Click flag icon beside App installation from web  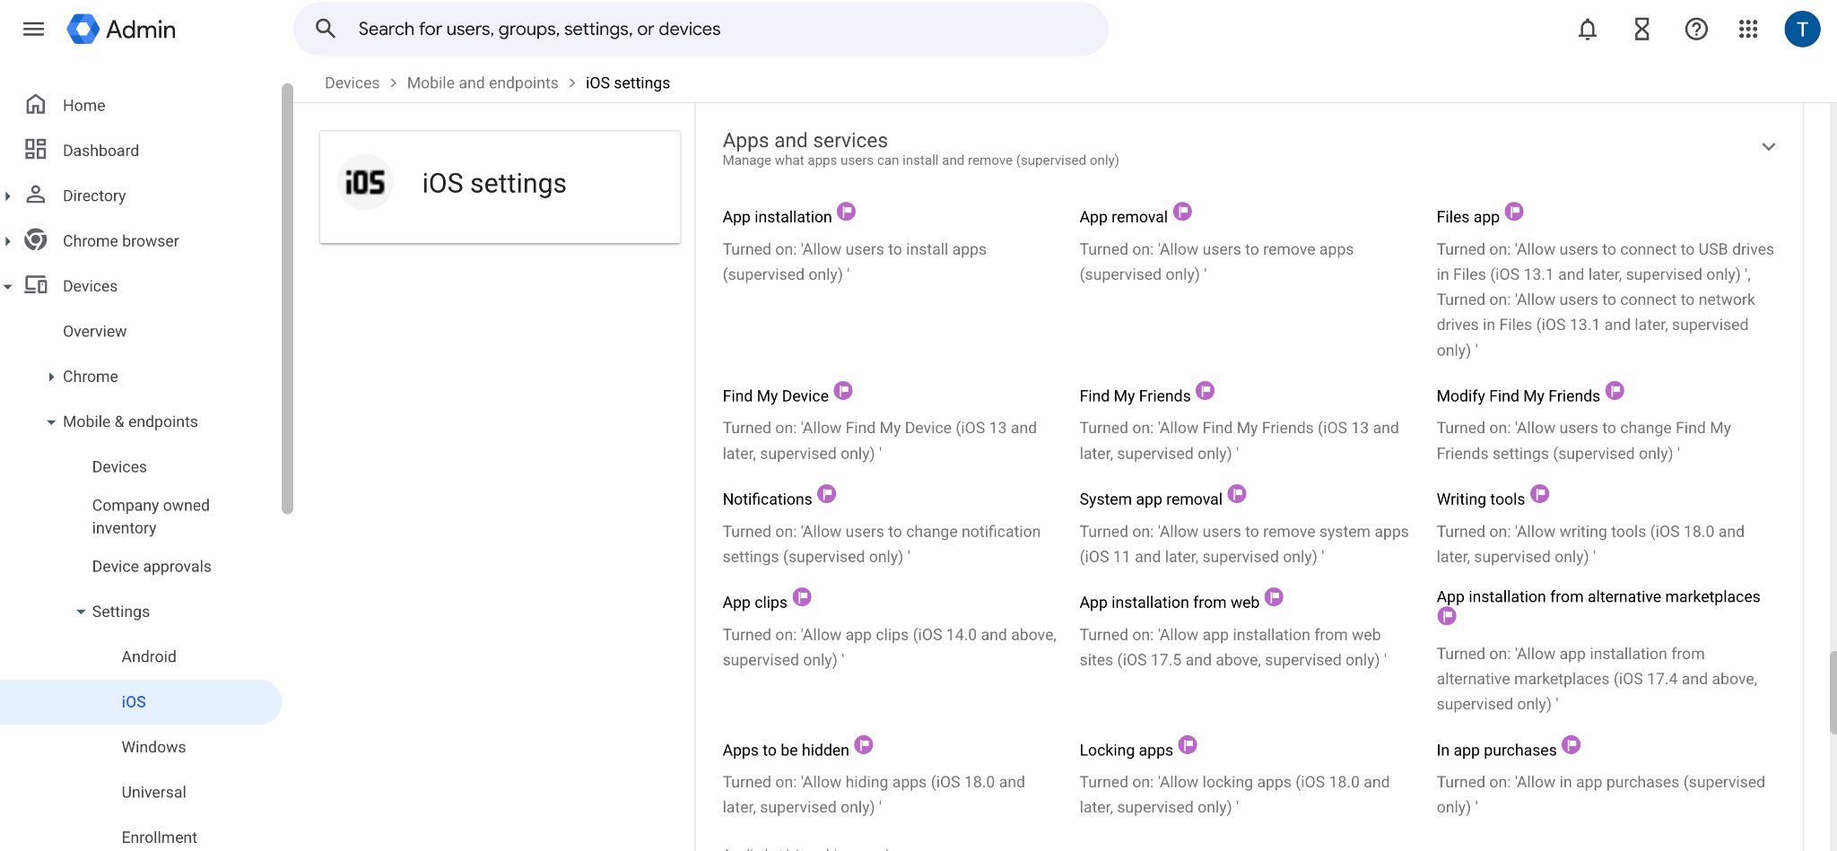pyautogui.click(x=1275, y=597)
